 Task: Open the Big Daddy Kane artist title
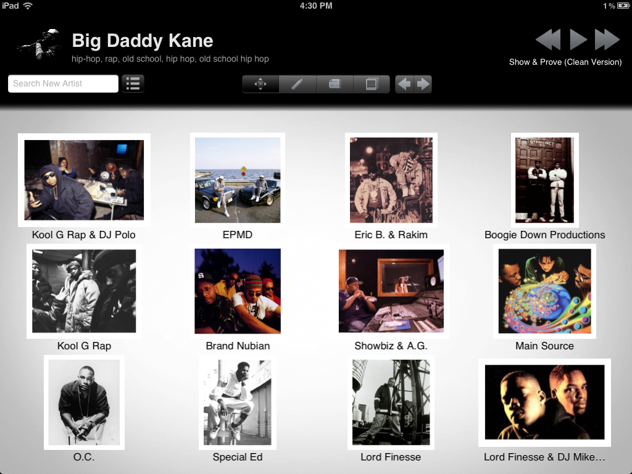click(143, 41)
